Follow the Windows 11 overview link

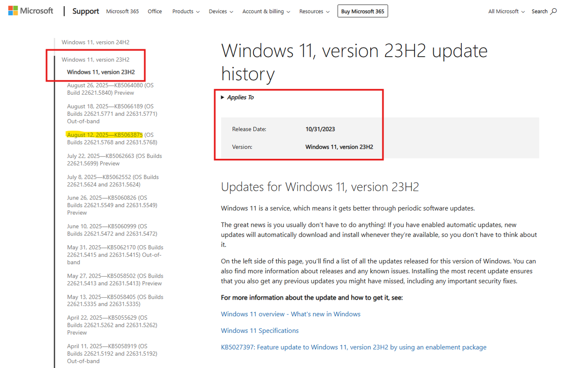pyautogui.click(x=291, y=314)
